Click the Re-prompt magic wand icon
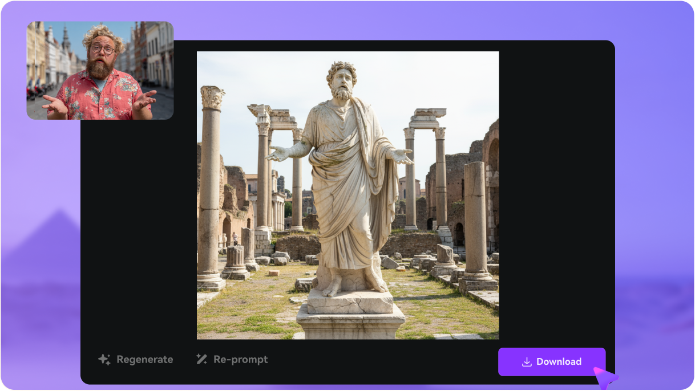 pos(201,359)
